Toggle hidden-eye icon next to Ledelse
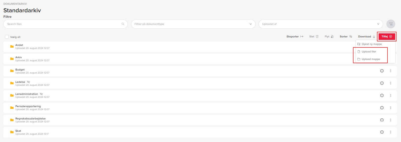Viewport: 401px width, 142px height. pos(28,82)
